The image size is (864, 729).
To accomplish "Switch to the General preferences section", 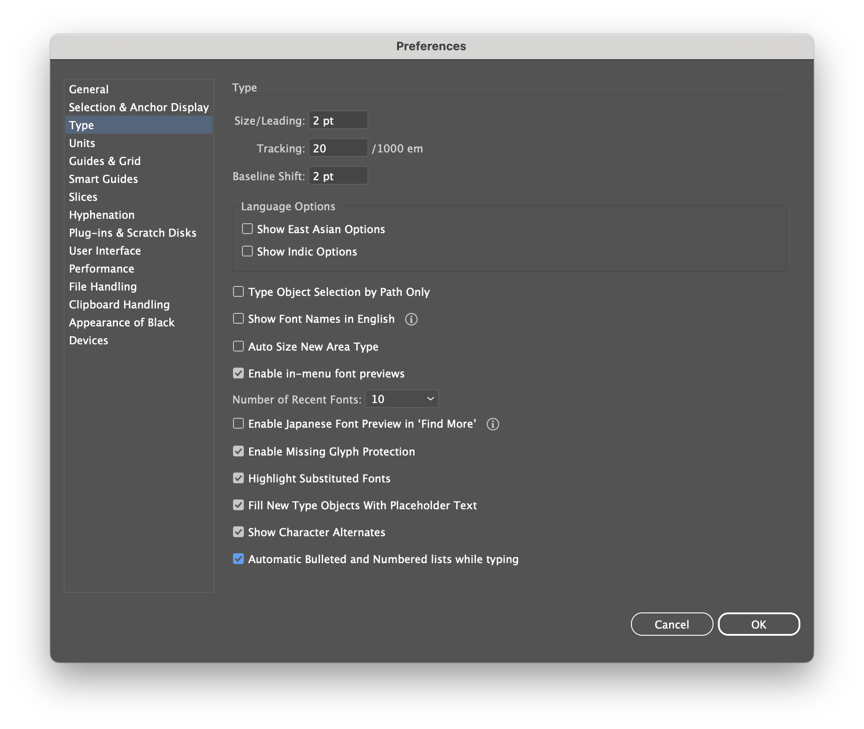I will [89, 89].
